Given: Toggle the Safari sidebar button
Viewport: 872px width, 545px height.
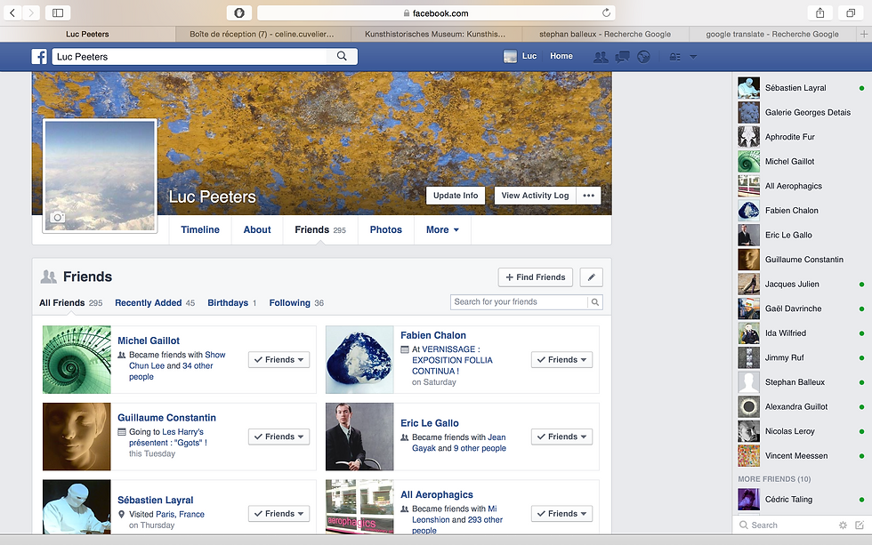Looking at the screenshot, I should [x=58, y=12].
